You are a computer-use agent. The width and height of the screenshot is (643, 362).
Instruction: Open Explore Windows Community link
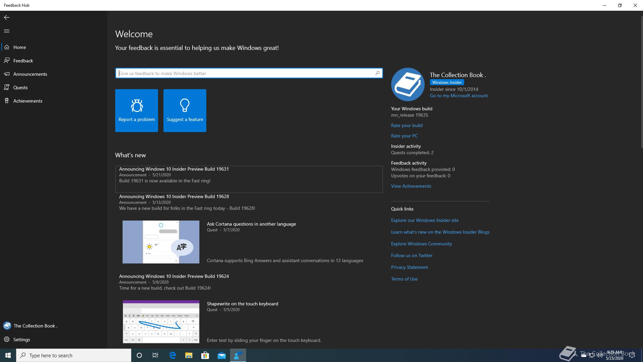(421, 244)
